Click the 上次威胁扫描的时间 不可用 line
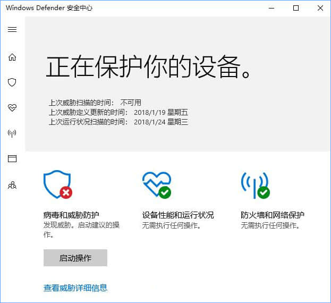The height and width of the screenshot is (303, 331). point(95,103)
